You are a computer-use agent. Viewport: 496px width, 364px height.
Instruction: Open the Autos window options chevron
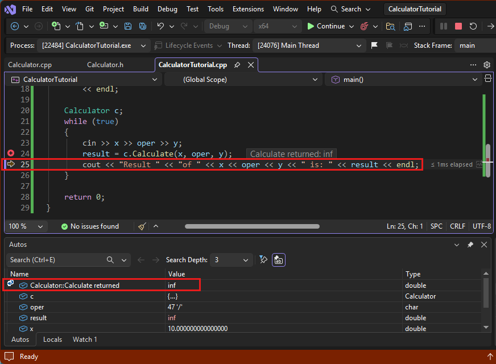[x=456, y=245]
